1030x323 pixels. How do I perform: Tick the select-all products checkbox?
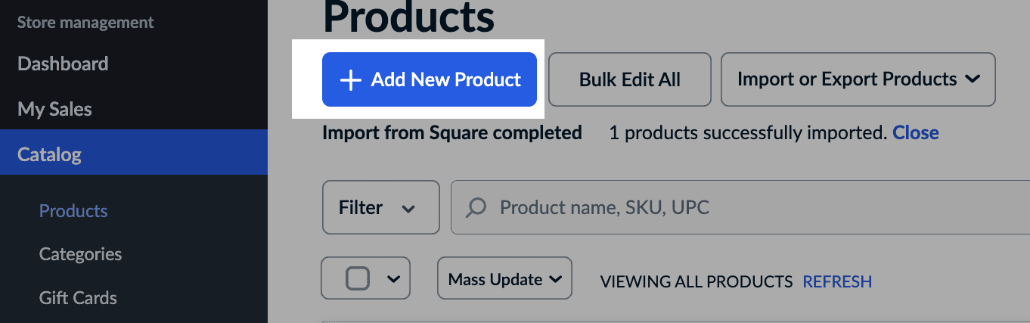click(x=357, y=279)
